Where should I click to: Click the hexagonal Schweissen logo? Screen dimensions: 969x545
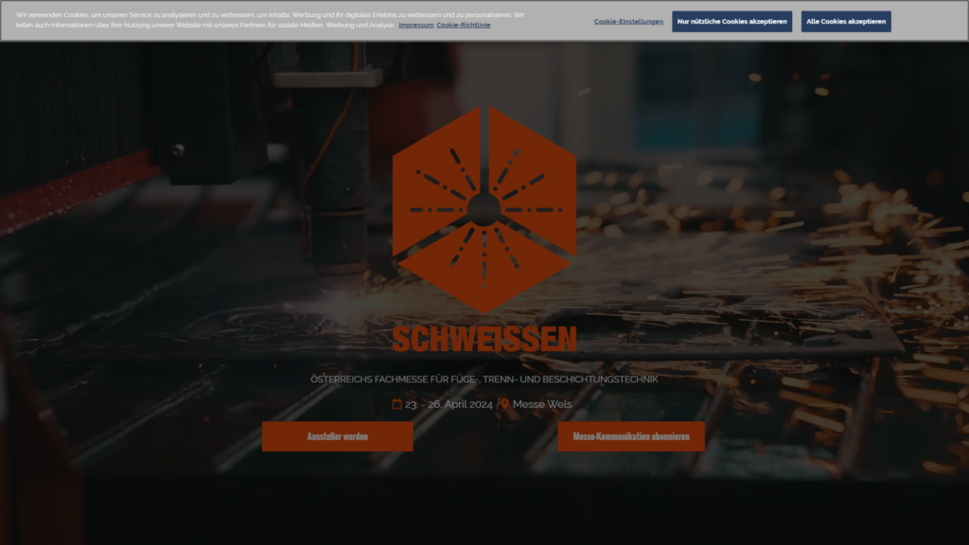[x=484, y=209]
